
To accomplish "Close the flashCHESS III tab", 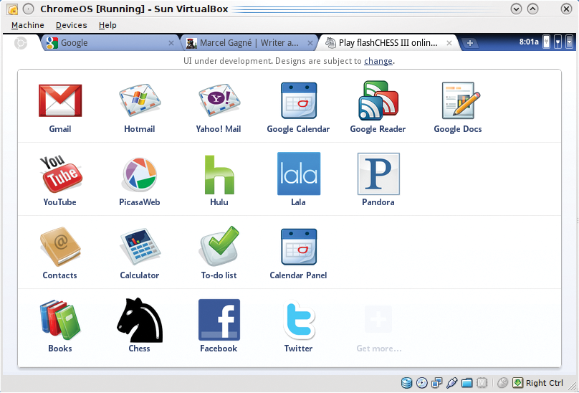I will [449, 43].
